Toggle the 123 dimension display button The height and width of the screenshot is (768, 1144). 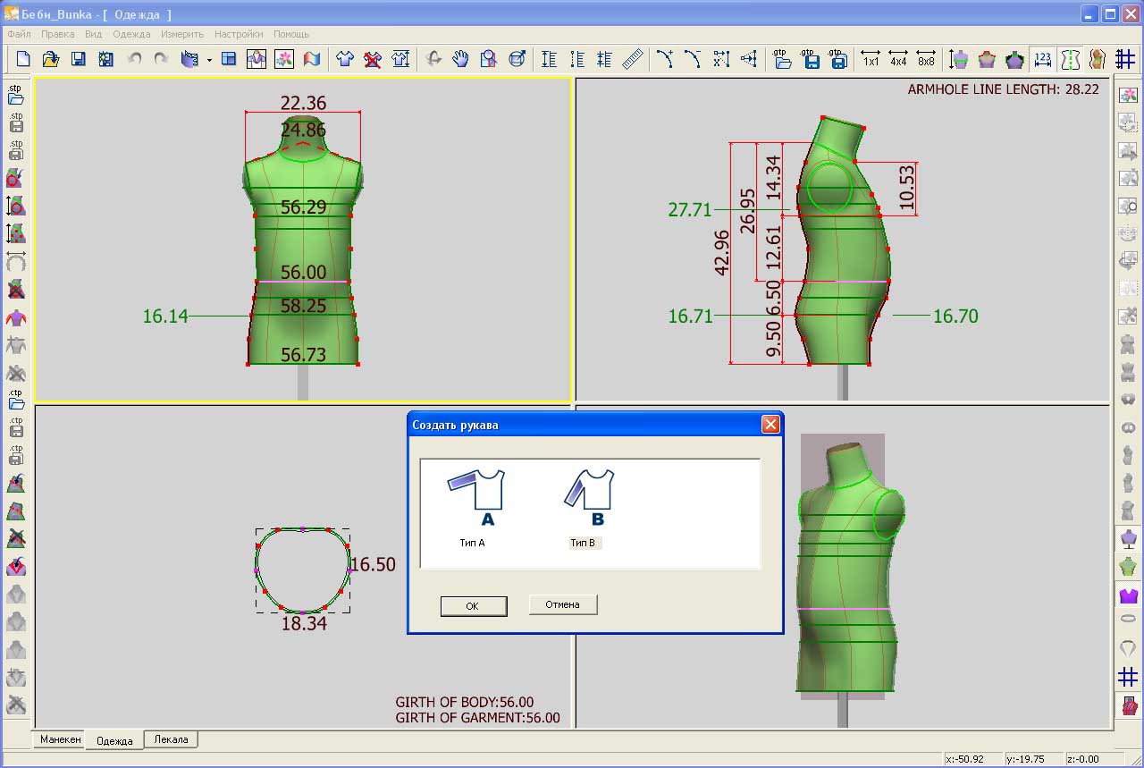[x=1042, y=59]
